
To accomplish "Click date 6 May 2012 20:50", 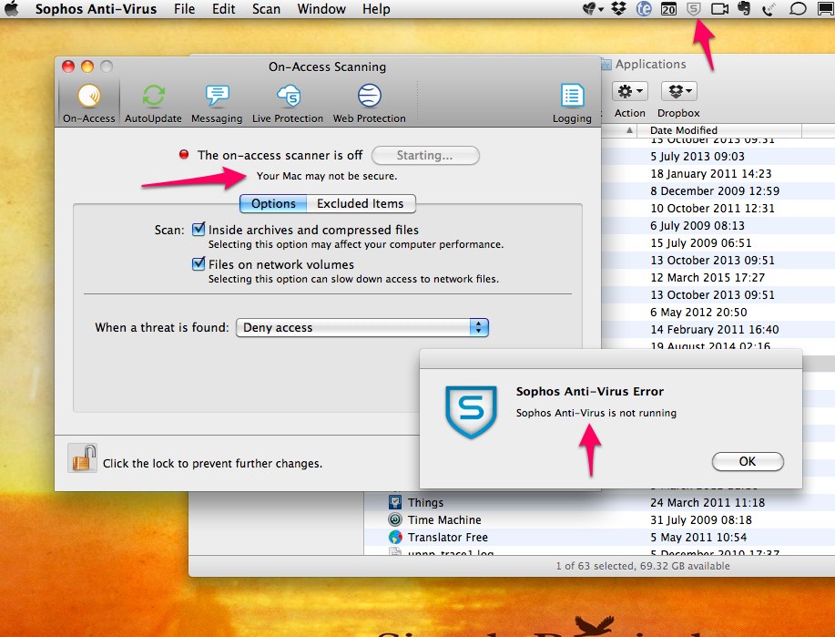I will (x=698, y=312).
